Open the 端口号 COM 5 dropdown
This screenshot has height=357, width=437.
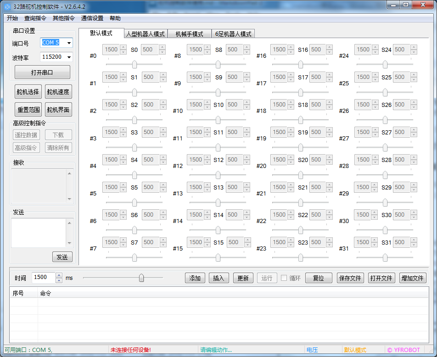point(69,43)
